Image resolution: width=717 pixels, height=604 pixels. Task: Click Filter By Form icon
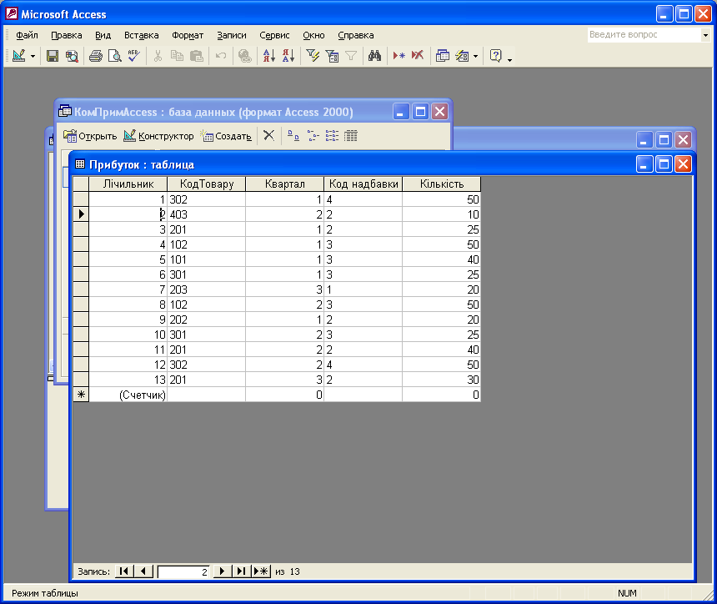(332, 56)
